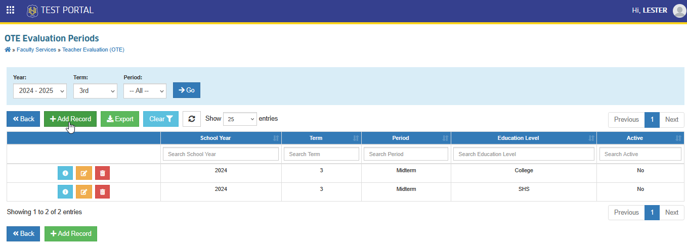Delete the College Midterm record
Screen dimensions: 687x248
tap(102, 173)
